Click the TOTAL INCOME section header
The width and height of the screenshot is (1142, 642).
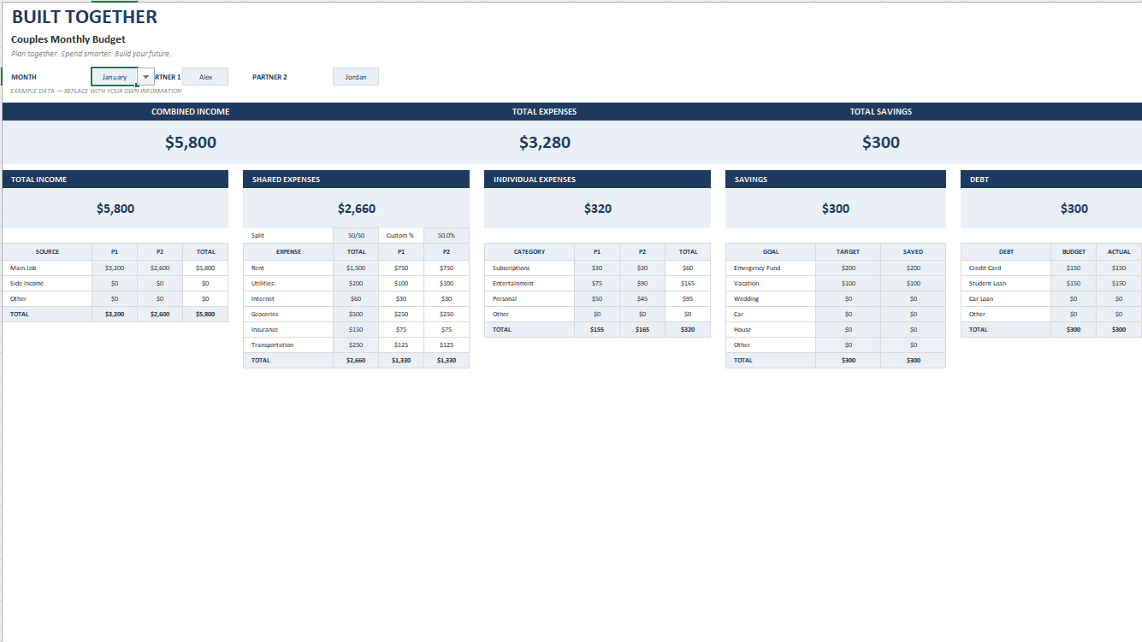tap(115, 180)
